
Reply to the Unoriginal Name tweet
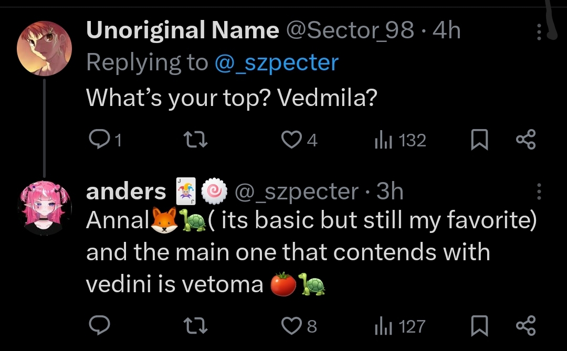pos(98,140)
